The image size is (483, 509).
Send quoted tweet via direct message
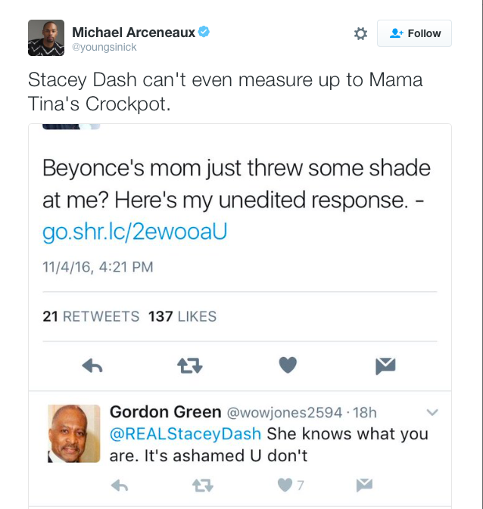point(385,366)
